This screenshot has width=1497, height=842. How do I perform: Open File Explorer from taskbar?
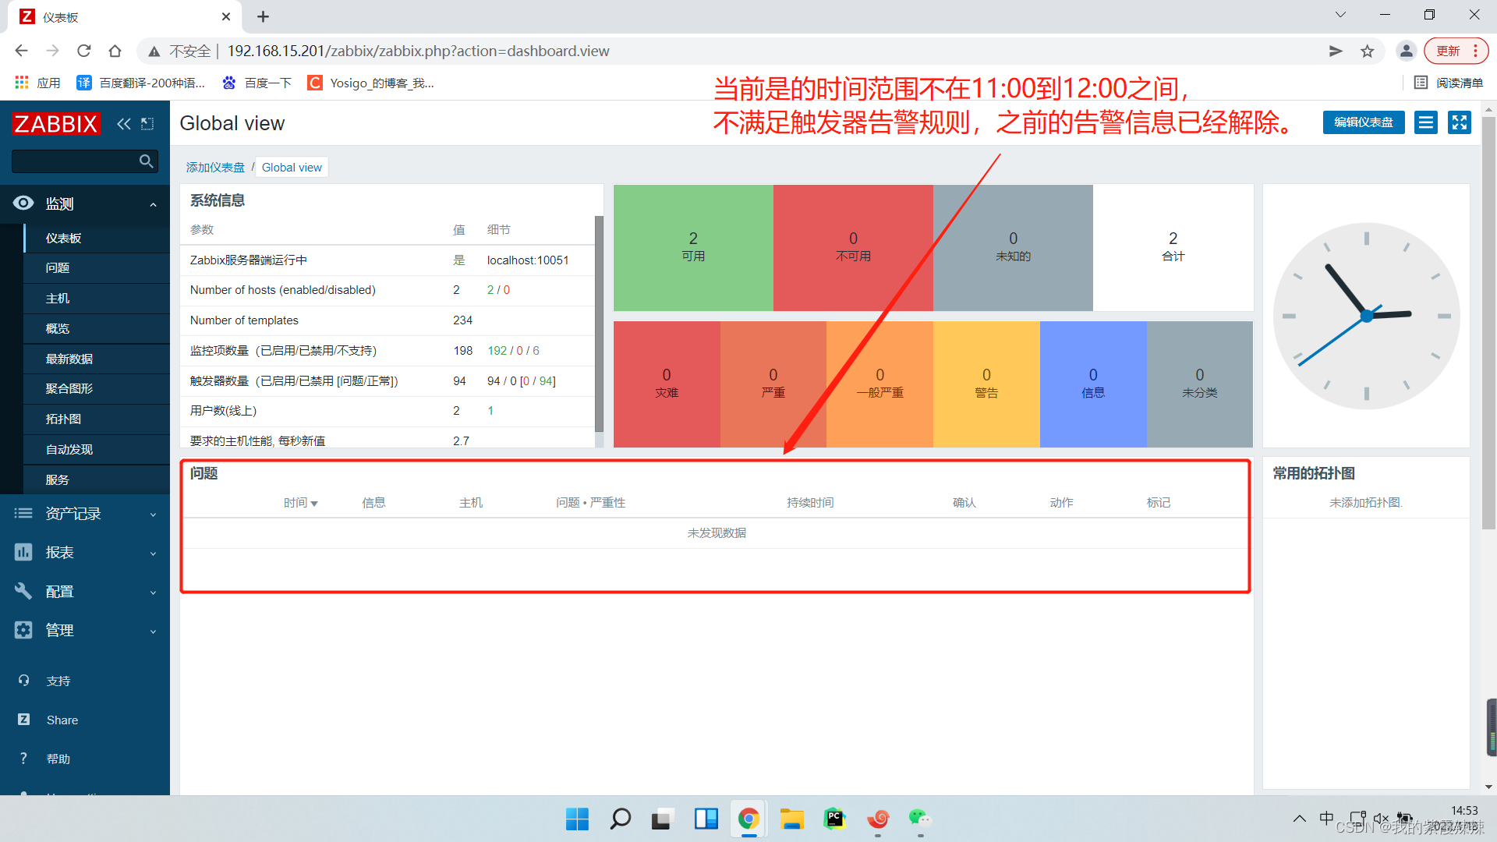point(792,819)
